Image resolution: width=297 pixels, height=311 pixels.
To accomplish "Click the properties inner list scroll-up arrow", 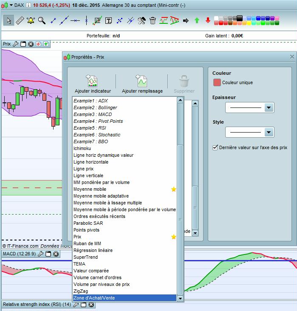I will tap(195, 103).
